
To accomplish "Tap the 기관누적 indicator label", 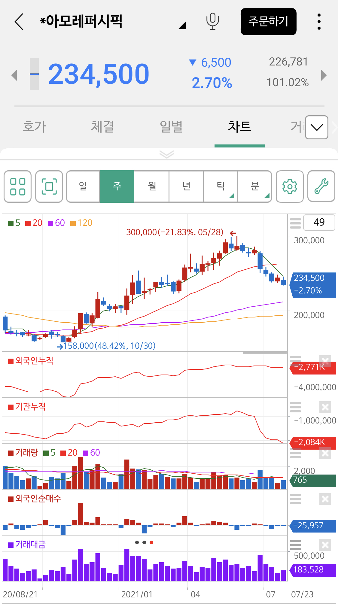I will click(27, 407).
